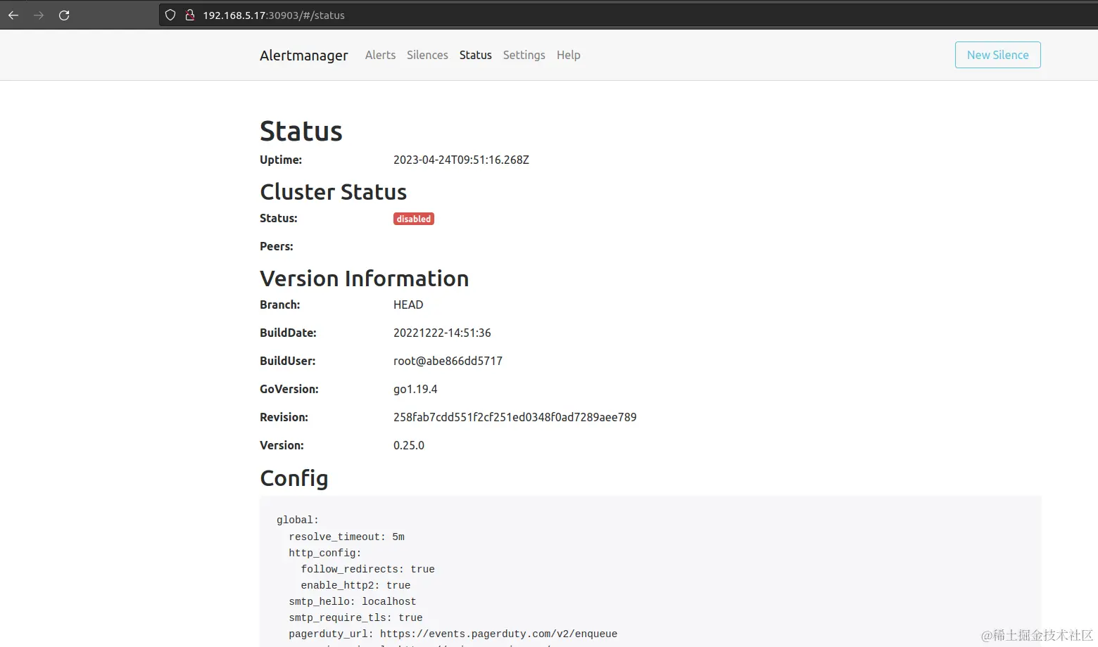Reload the Alertmanager status page

click(x=64, y=15)
